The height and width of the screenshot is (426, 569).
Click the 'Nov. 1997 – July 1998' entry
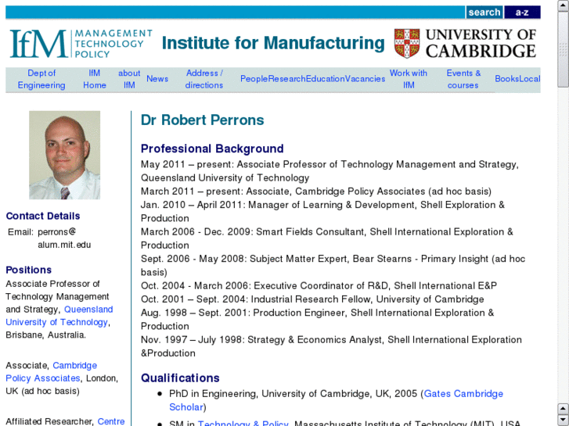pos(331,346)
